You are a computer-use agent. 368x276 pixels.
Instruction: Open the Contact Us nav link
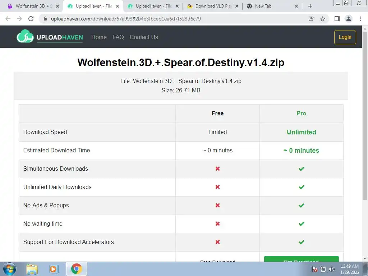pos(144,37)
